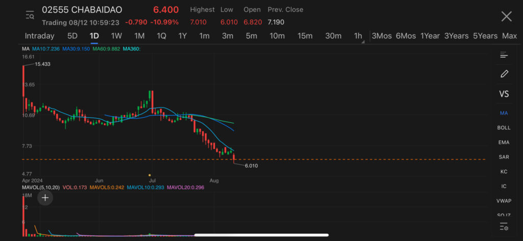The height and width of the screenshot is (241, 523).
Task: Switch to the Intraday tab
Action: tap(39, 36)
